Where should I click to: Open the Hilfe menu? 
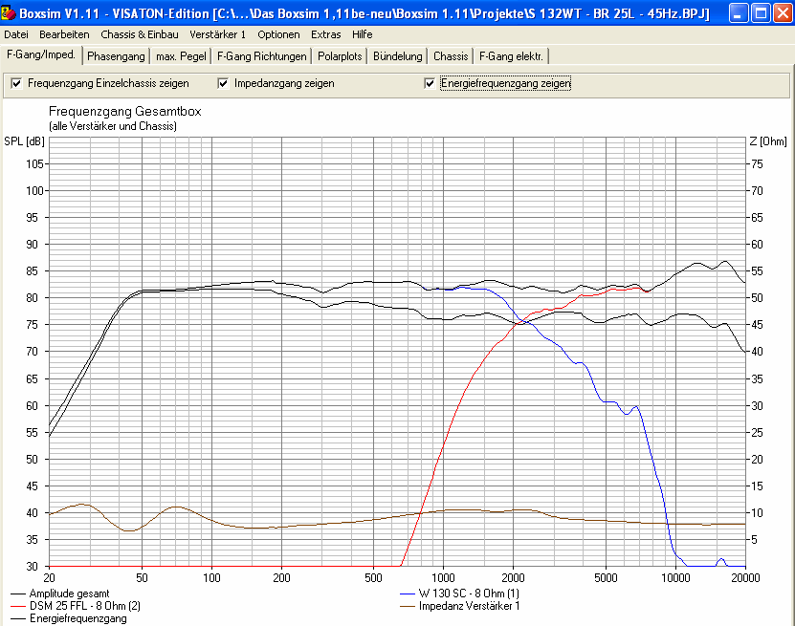362,34
